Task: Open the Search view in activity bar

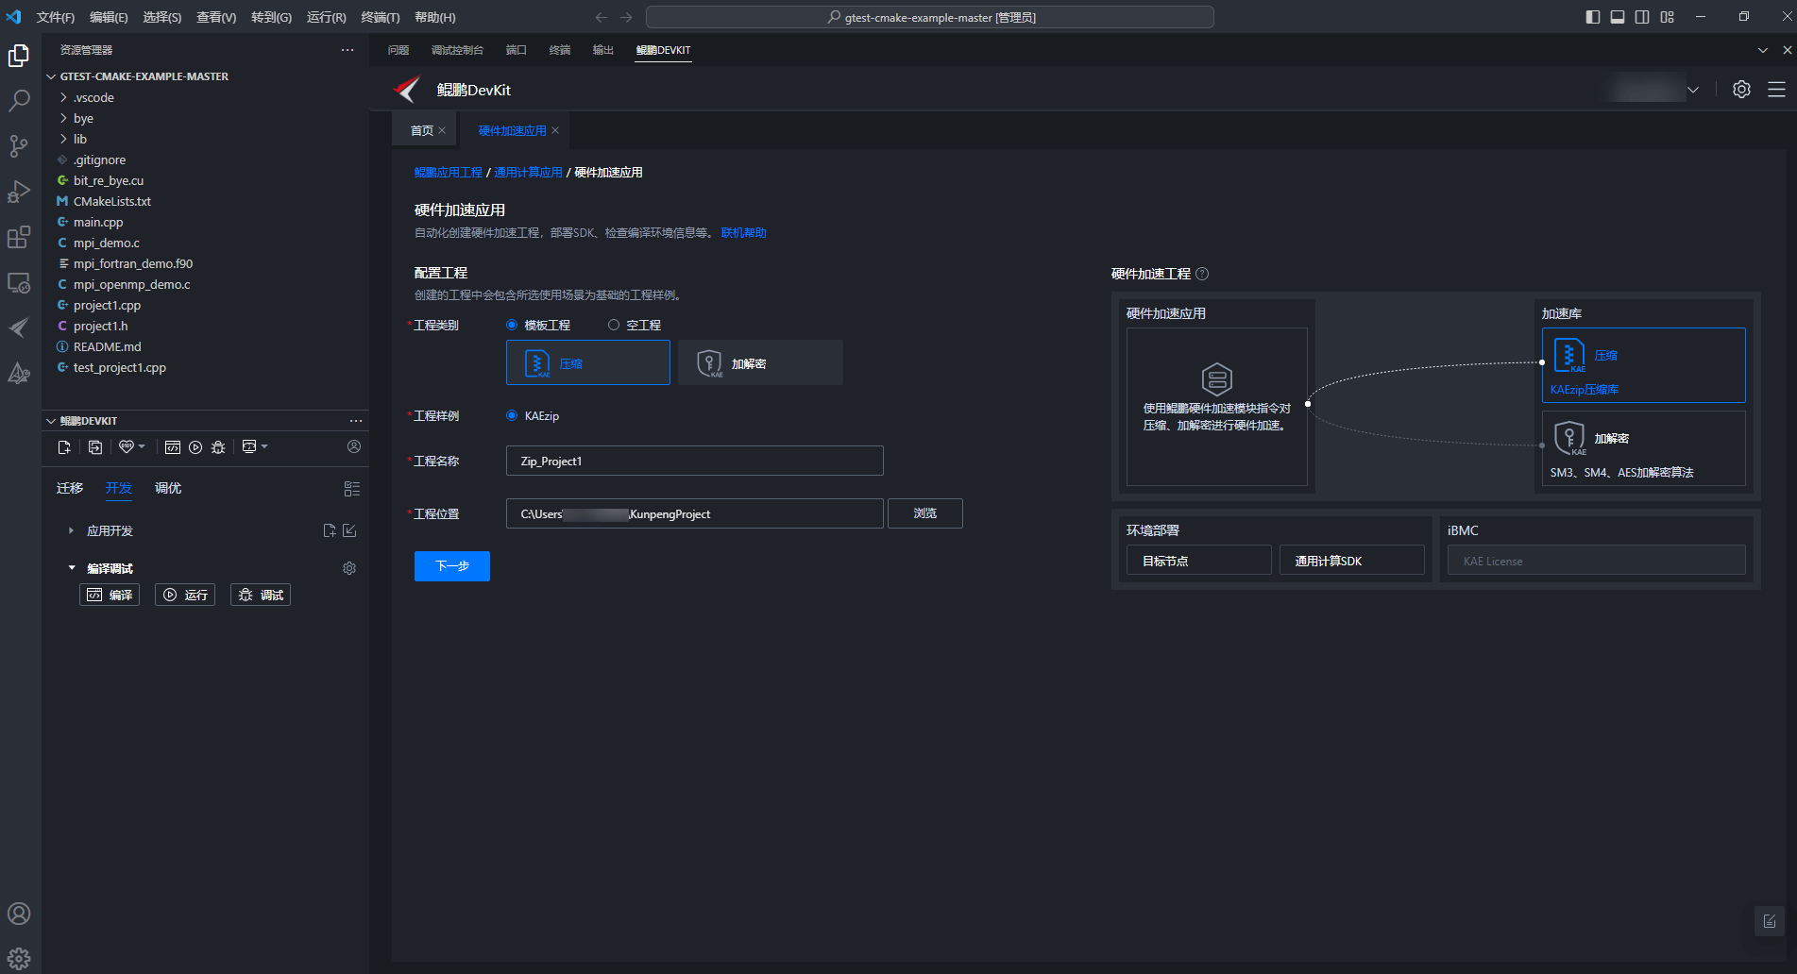Action: pos(19,101)
